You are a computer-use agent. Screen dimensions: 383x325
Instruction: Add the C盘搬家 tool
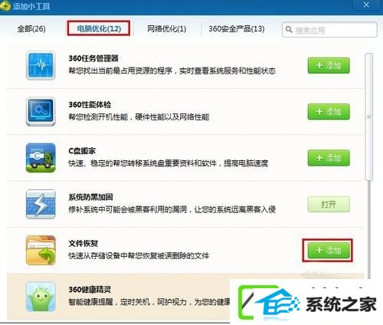tap(329, 158)
